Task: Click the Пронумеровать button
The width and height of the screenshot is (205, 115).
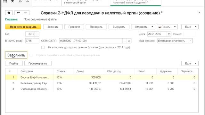Action: (x=38, y=64)
